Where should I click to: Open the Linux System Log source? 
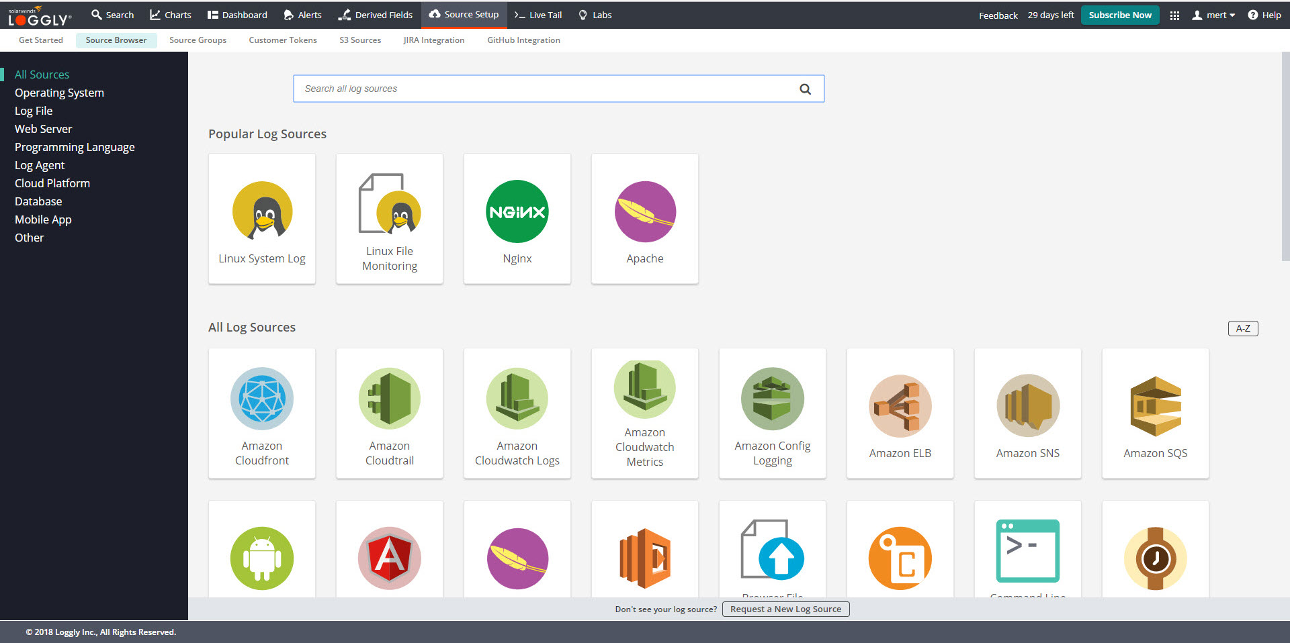(262, 219)
